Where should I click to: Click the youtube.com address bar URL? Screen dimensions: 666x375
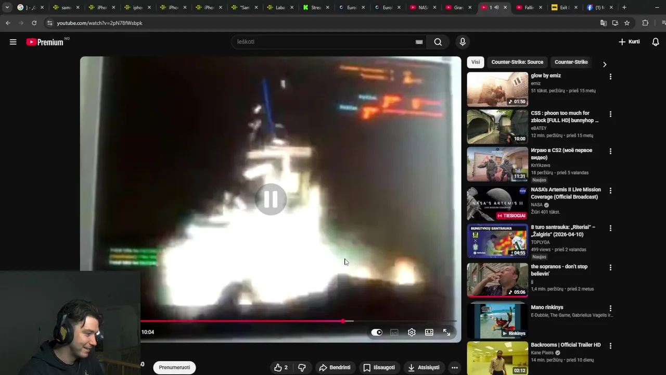click(99, 23)
